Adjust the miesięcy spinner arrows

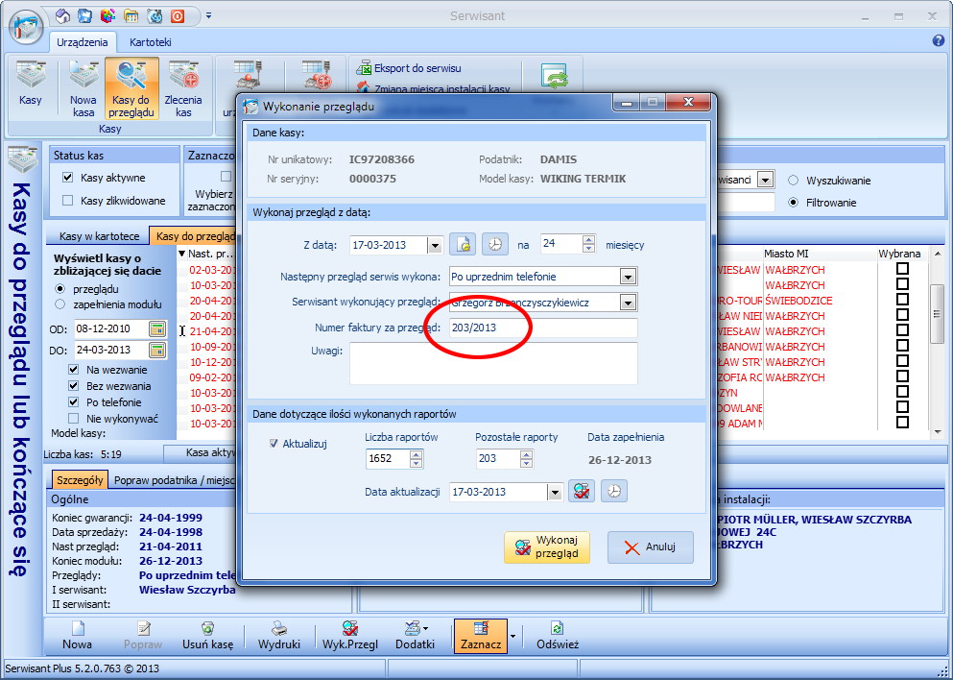tap(588, 245)
